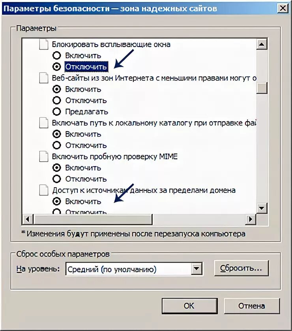Click page icon beside 'Доступ к источникам данных'
Screen dimensions: 292x331
click(45, 190)
